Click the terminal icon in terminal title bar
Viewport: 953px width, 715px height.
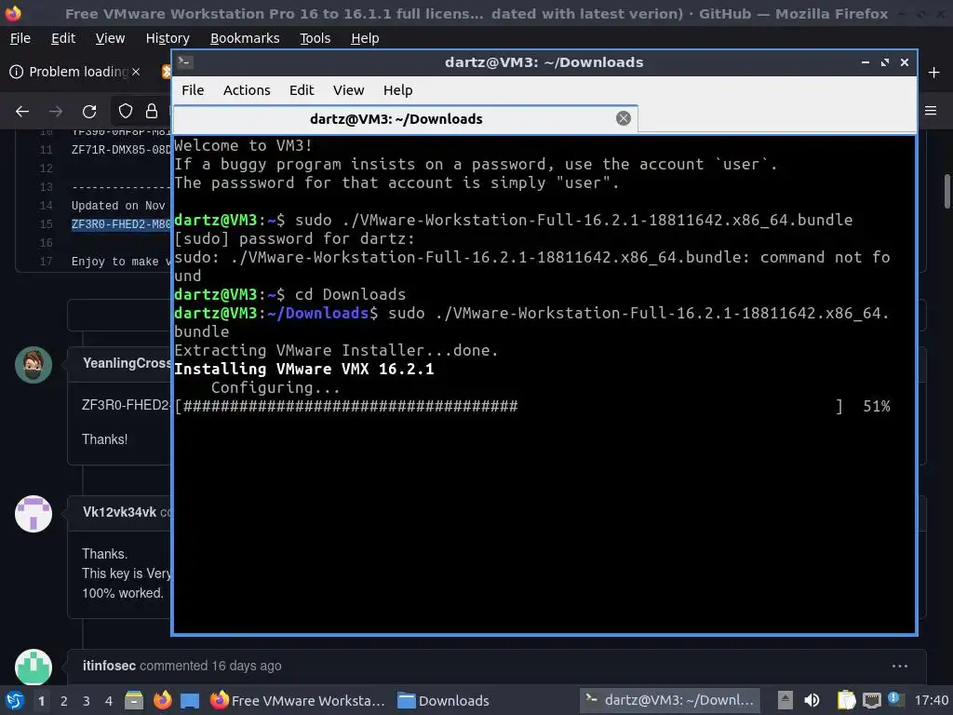pos(185,62)
